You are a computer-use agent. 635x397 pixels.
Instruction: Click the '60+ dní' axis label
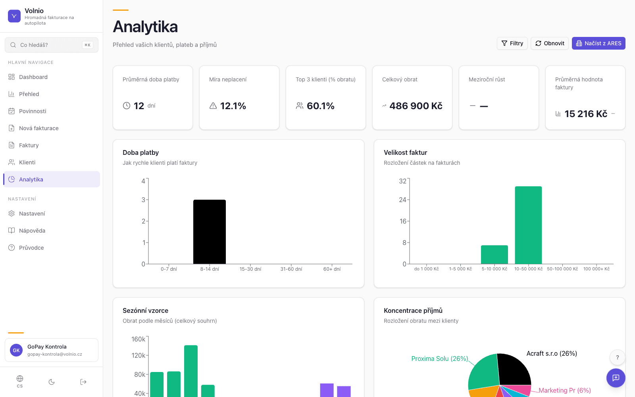332,269
